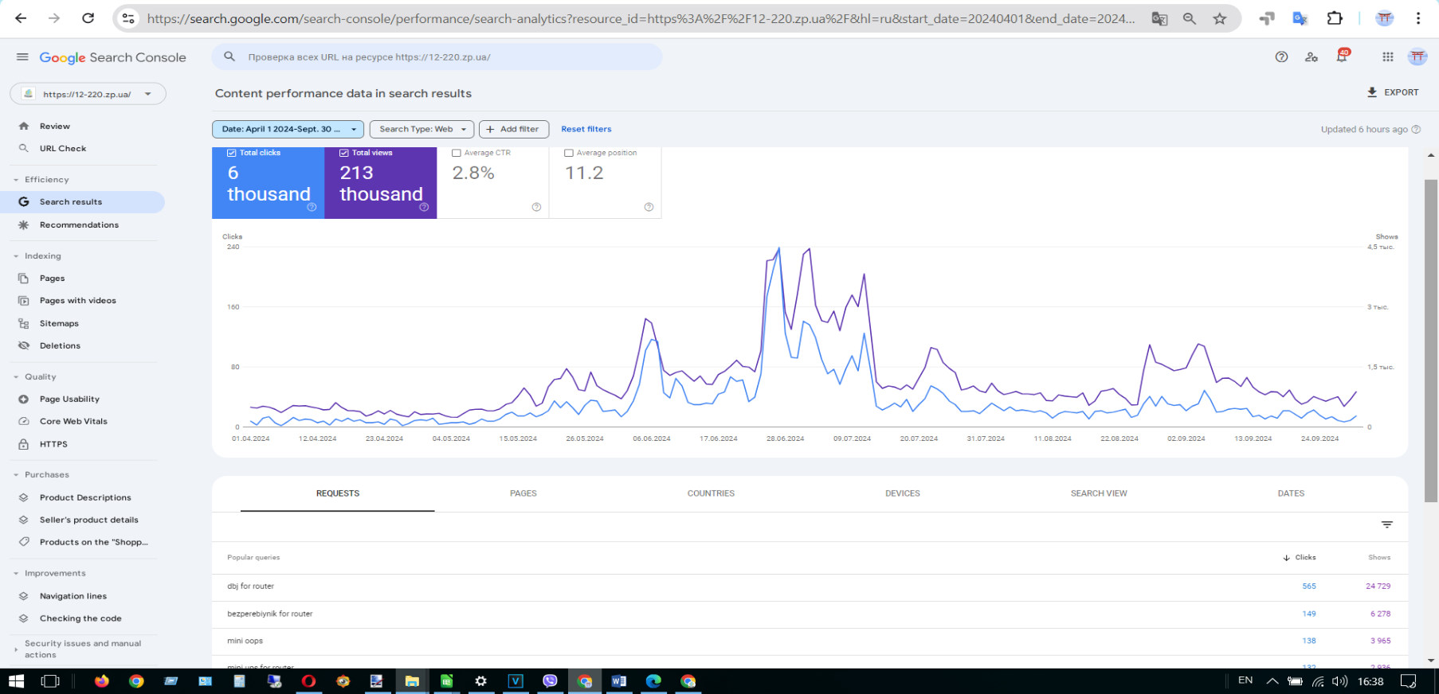The image size is (1439, 694).
Task: Click the export download icon
Action: click(x=1372, y=92)
